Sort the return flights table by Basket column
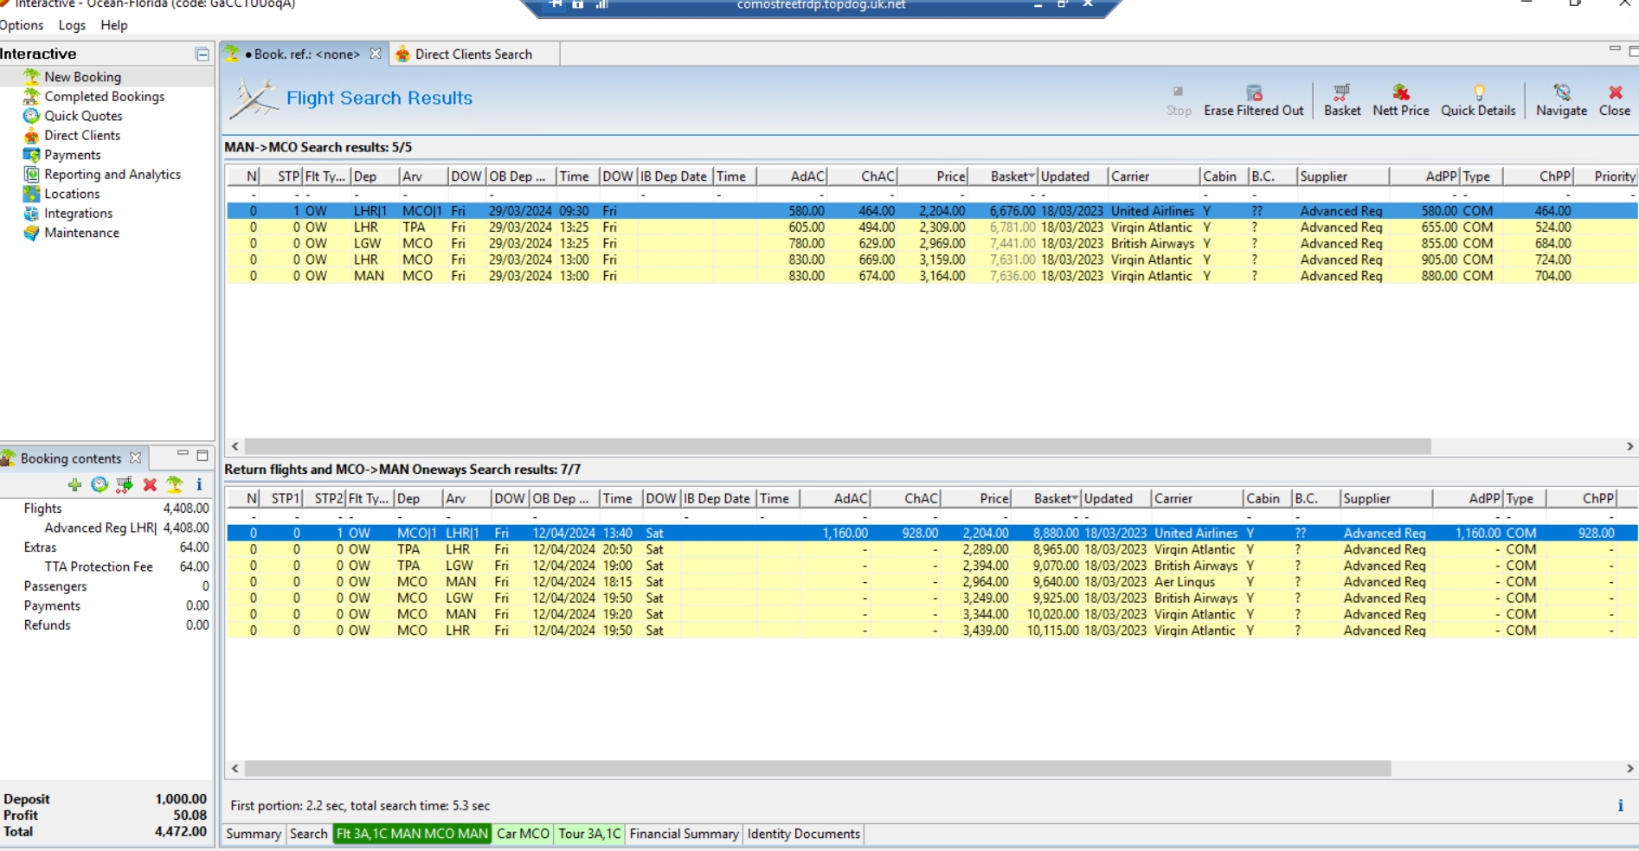 pos(1052,499)
